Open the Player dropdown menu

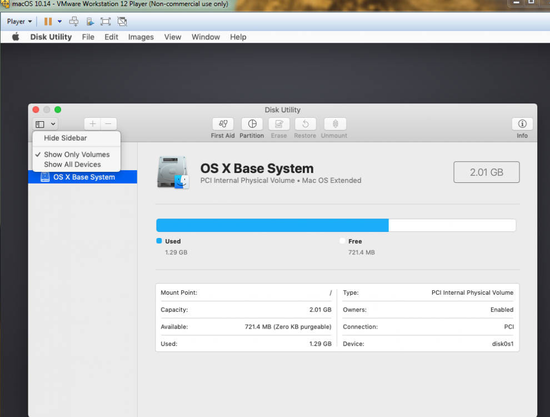[x=19, y=22]
